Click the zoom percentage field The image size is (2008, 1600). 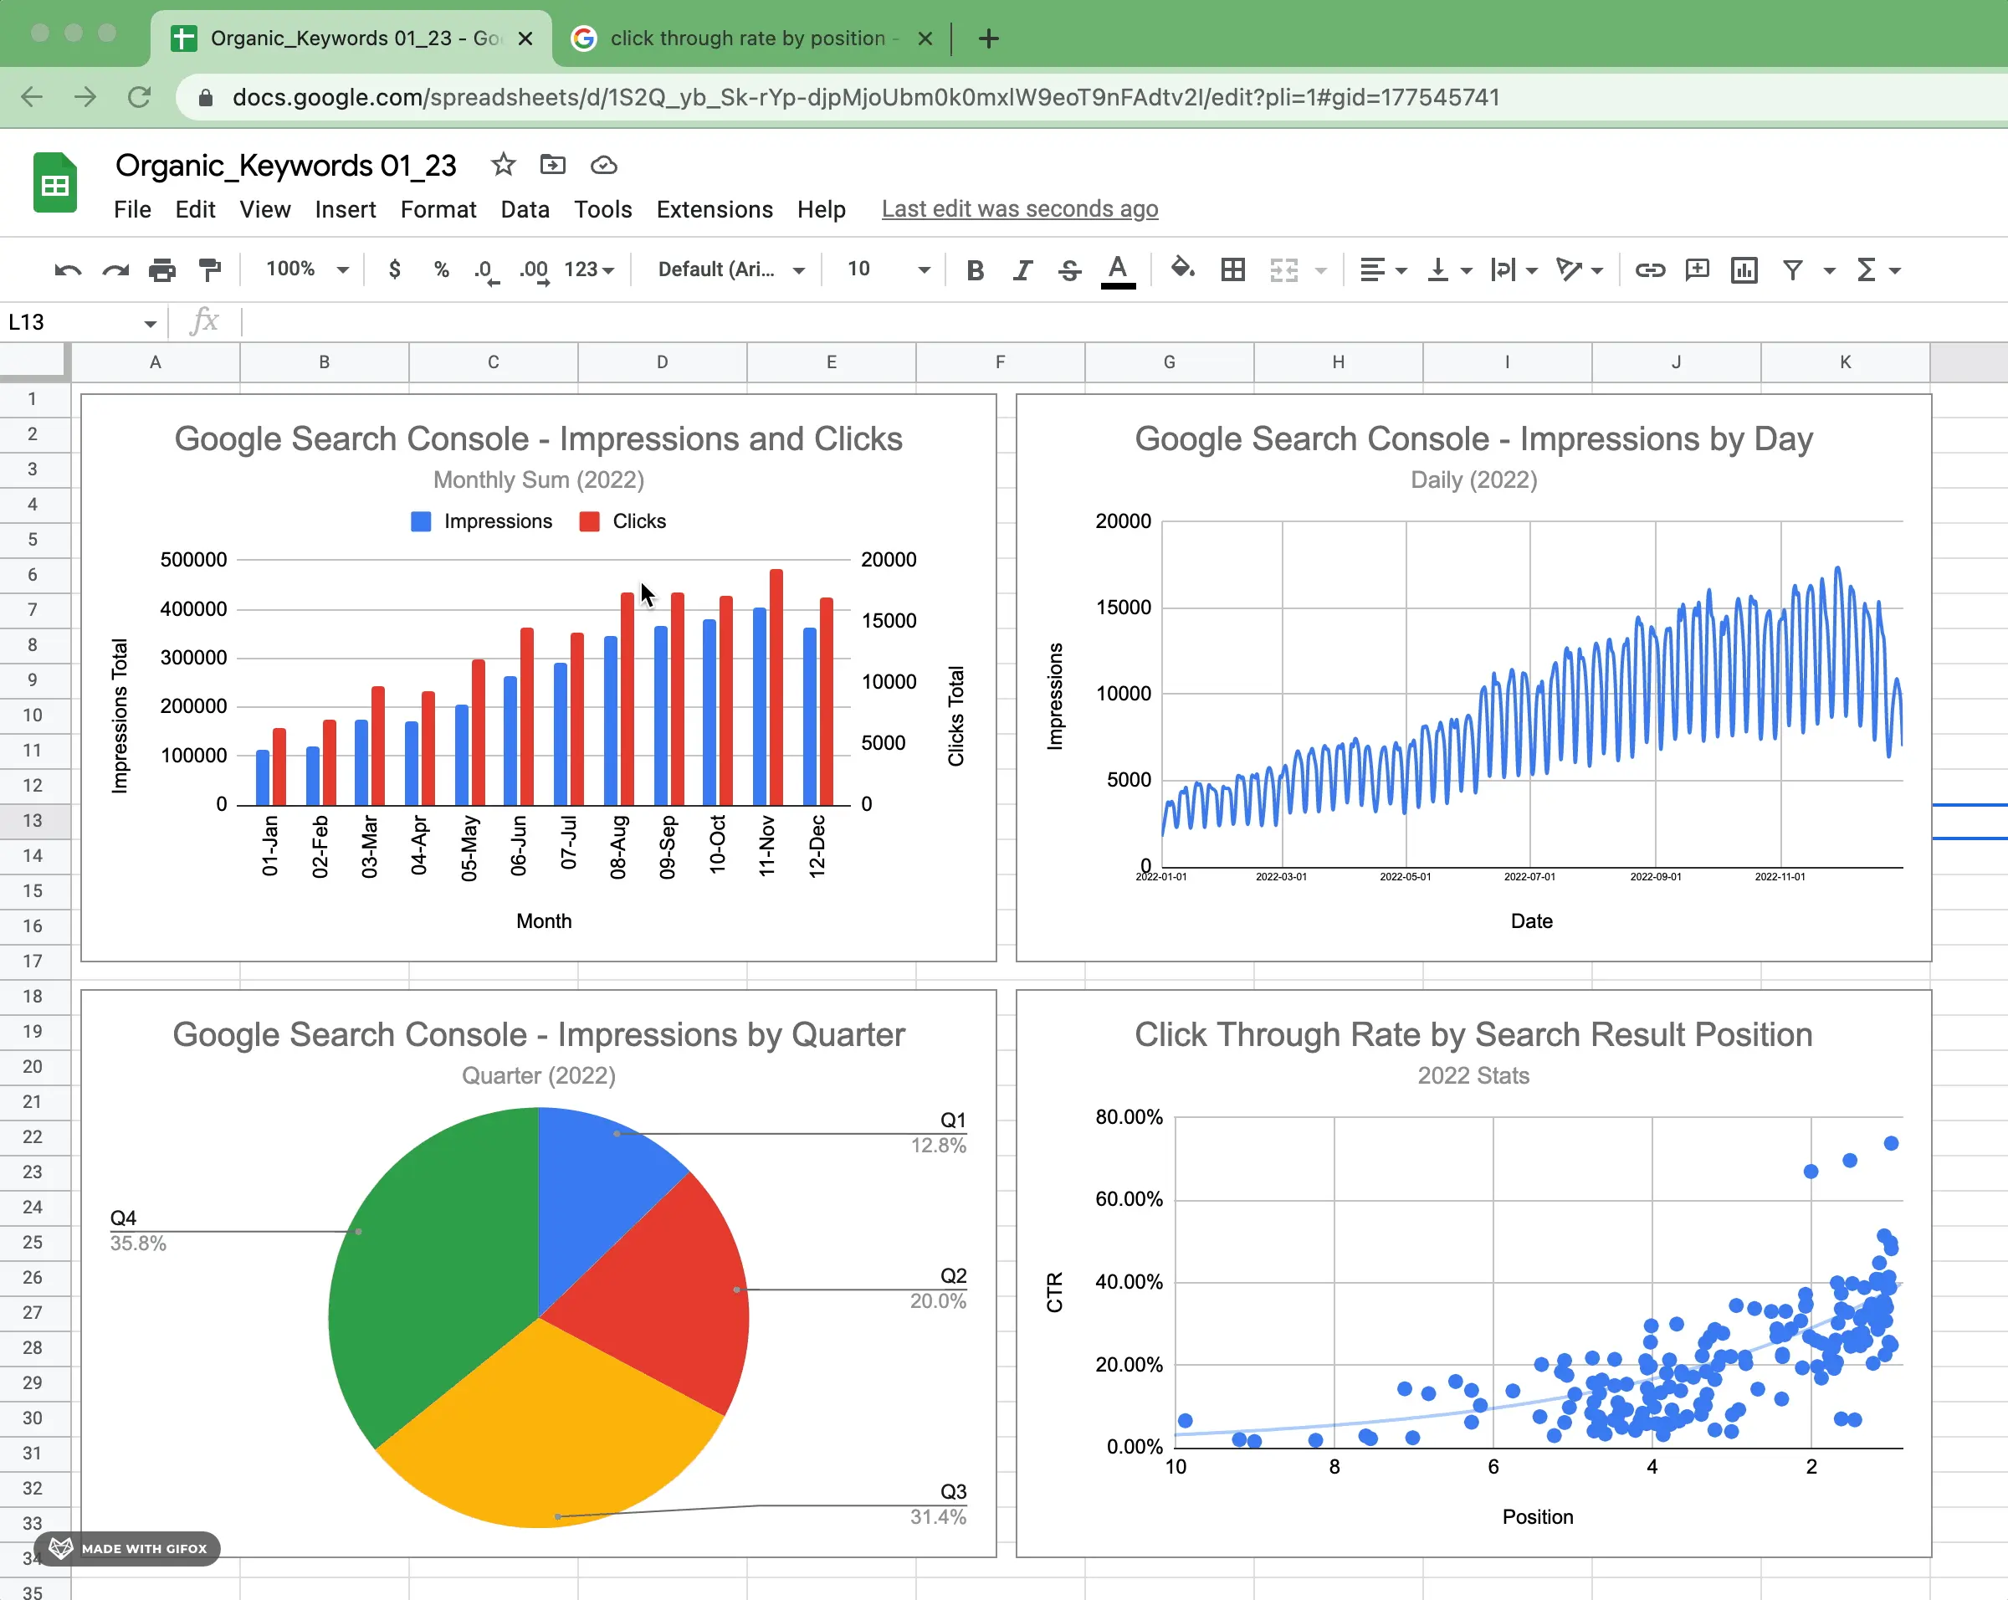(302, 269)
